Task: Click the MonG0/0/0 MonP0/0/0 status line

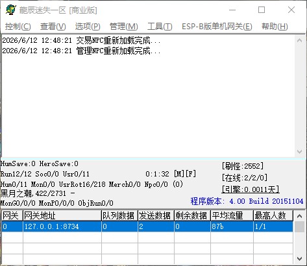Action: point(57,203)
